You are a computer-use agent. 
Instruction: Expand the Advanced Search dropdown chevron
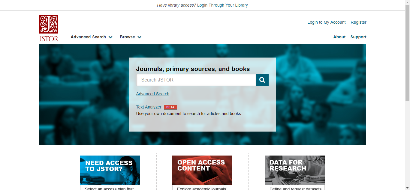(x=110, y=37)
